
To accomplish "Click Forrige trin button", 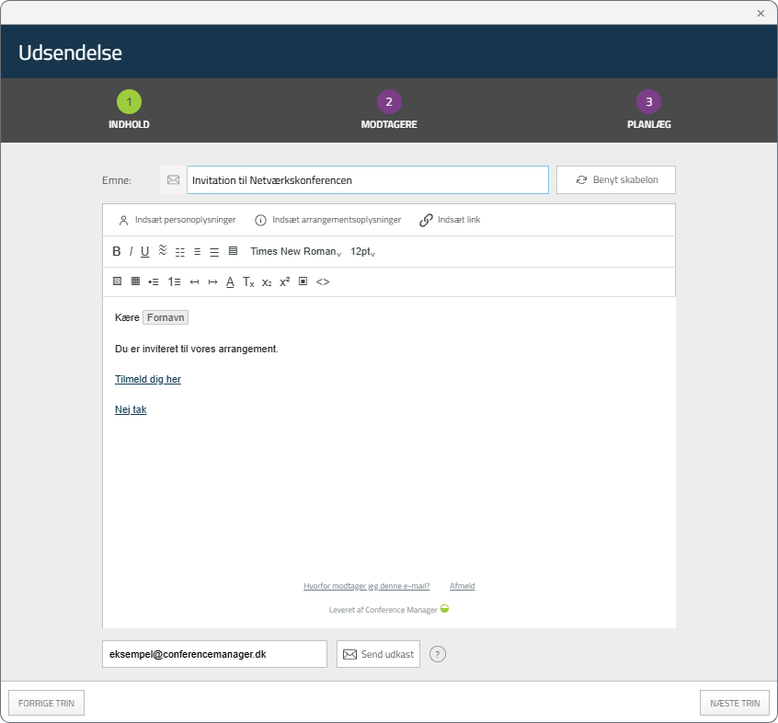I will click(x=46, y=703).
